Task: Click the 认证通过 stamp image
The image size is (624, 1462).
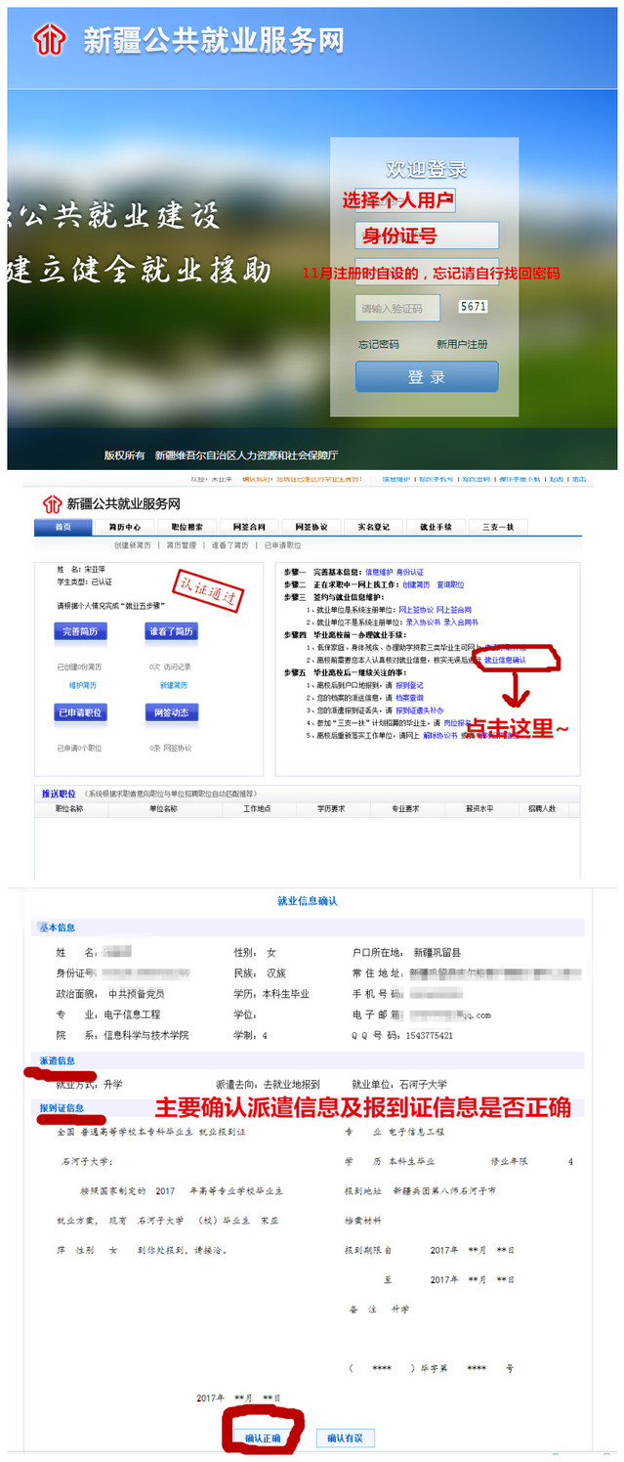Action: (207, 590)
